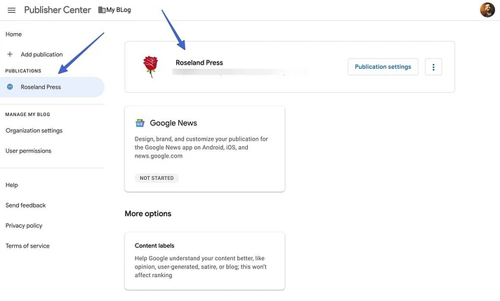500x301 pixels.
Task: Click the My BLog organization name
Action: pyautogui.click(x=119, y=10)
